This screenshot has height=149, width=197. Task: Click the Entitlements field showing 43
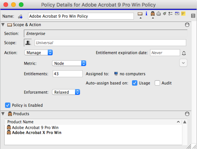click(68, 74)
